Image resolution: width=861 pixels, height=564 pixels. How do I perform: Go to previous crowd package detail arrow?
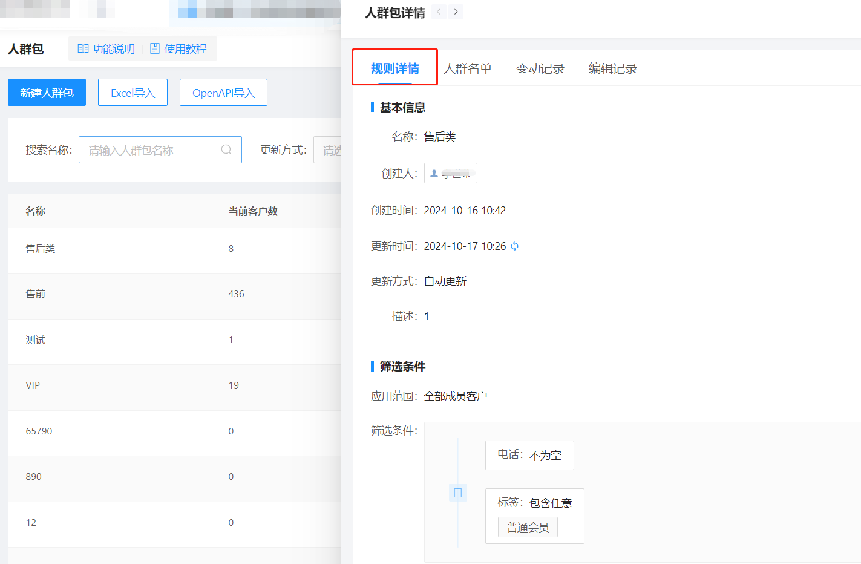[x=439, y=12]
